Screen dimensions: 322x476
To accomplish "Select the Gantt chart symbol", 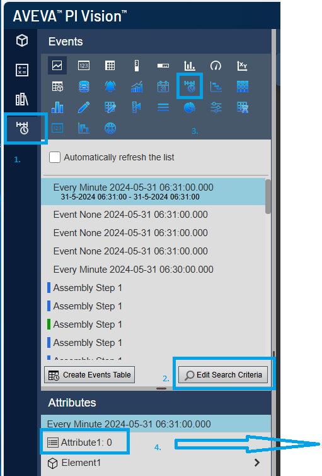I will coord(216,86).
